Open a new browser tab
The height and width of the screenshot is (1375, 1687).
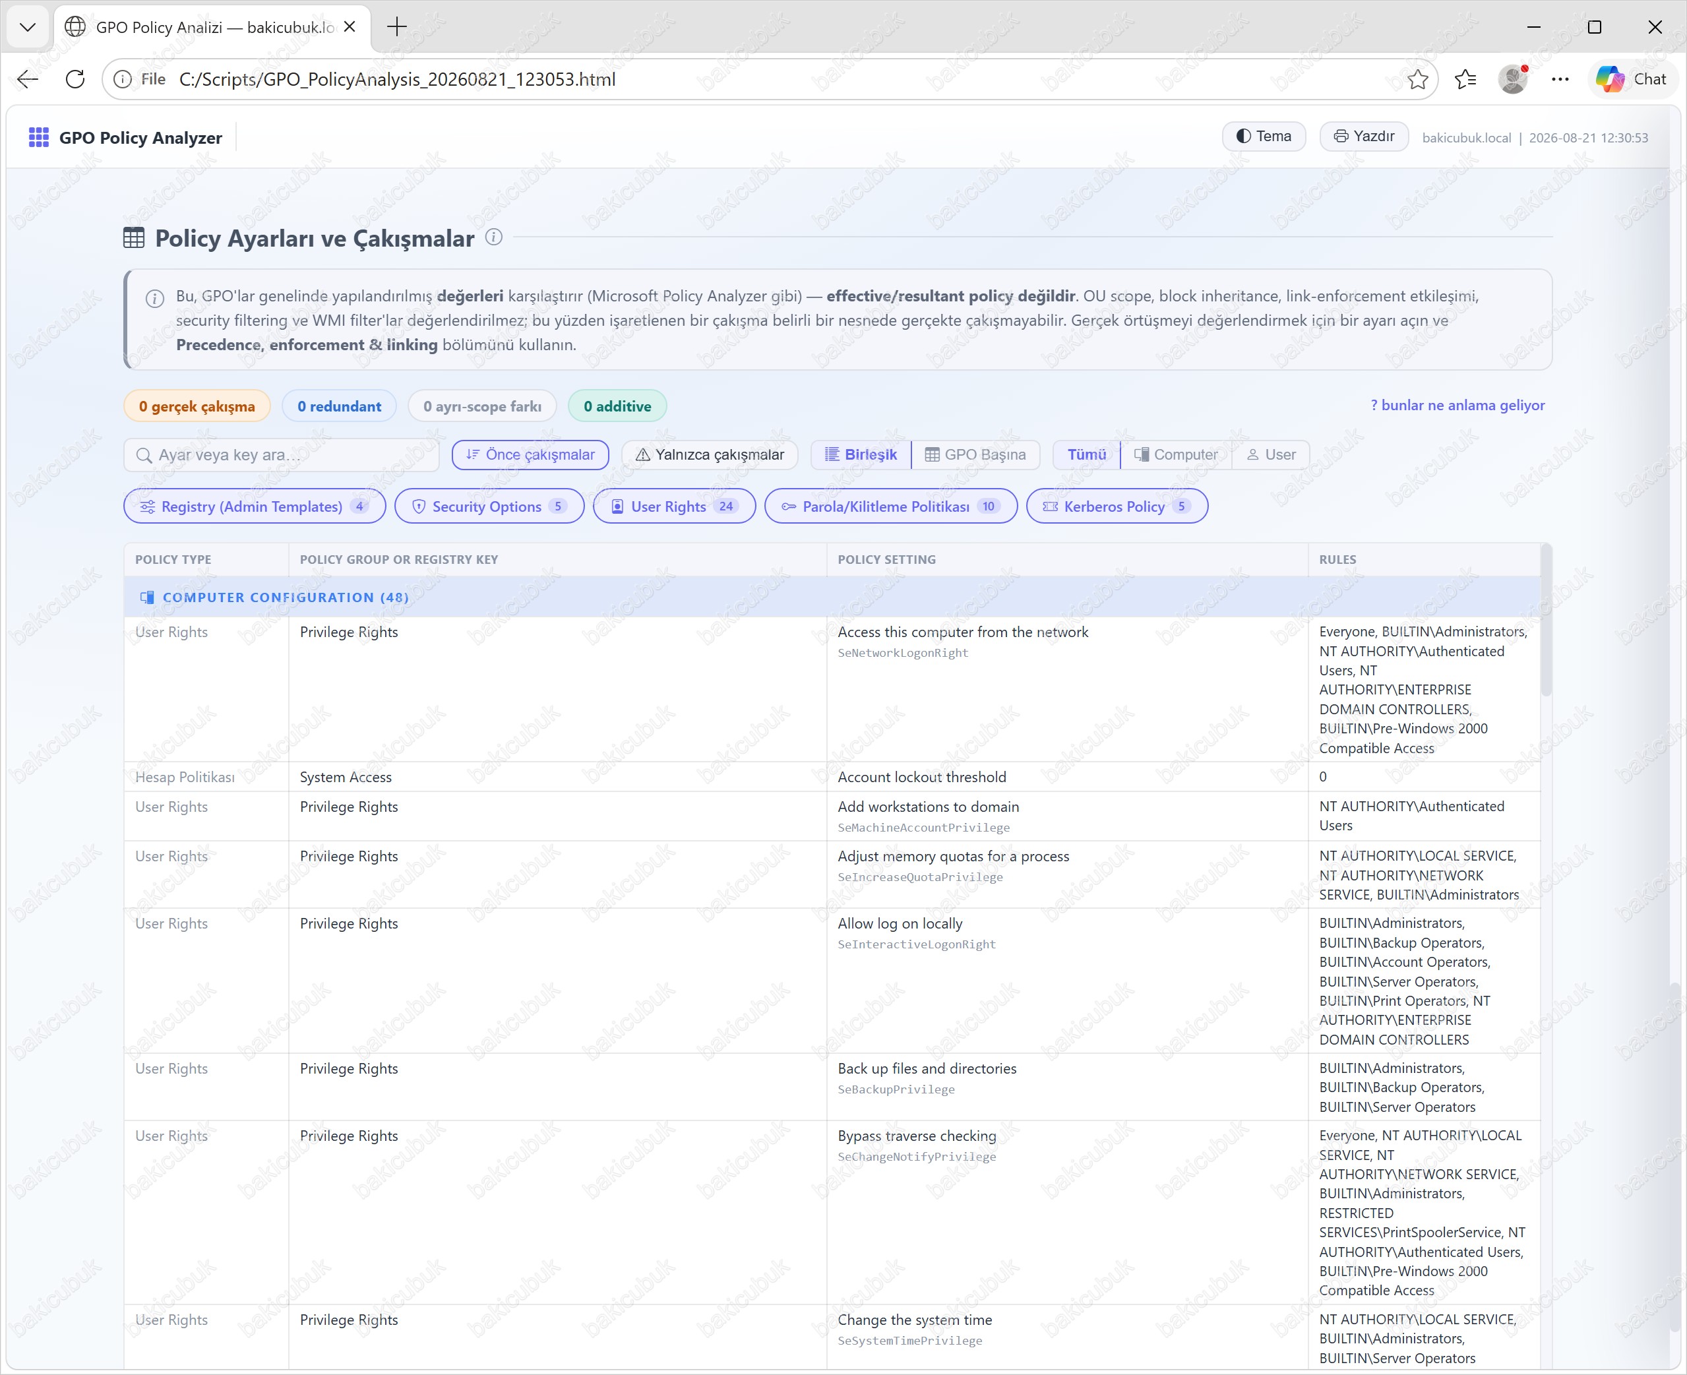click(397, 27)
